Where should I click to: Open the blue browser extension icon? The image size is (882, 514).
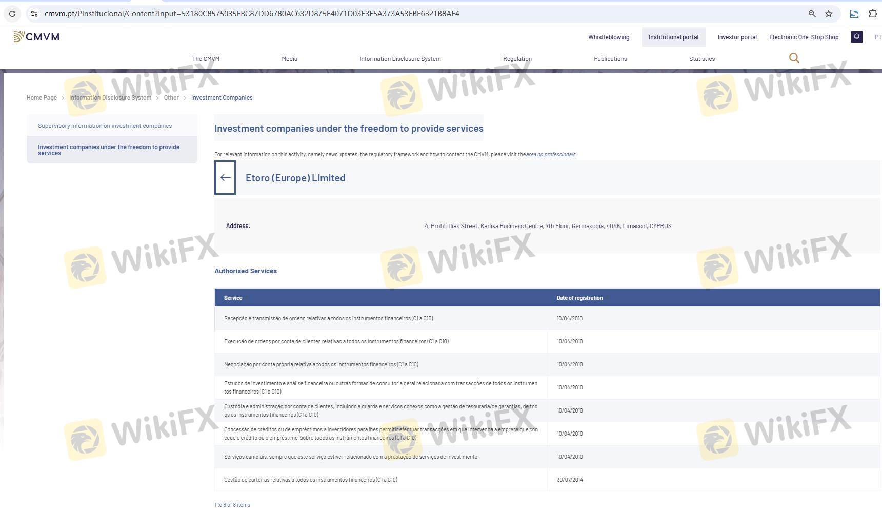click(x=854, y=14)
